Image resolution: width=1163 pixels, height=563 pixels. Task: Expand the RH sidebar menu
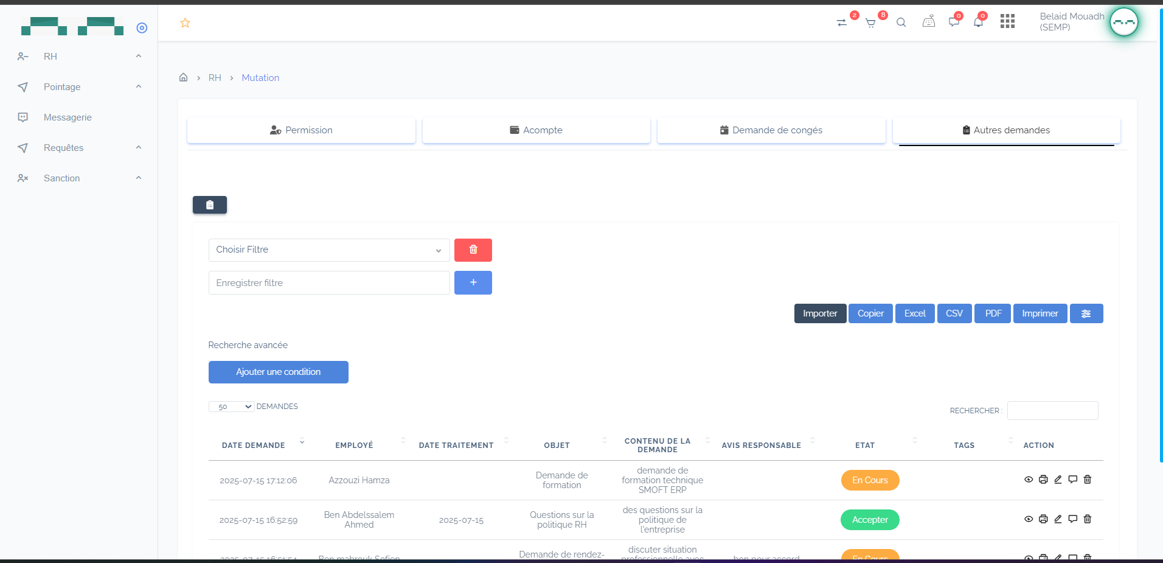coord(79,56)
